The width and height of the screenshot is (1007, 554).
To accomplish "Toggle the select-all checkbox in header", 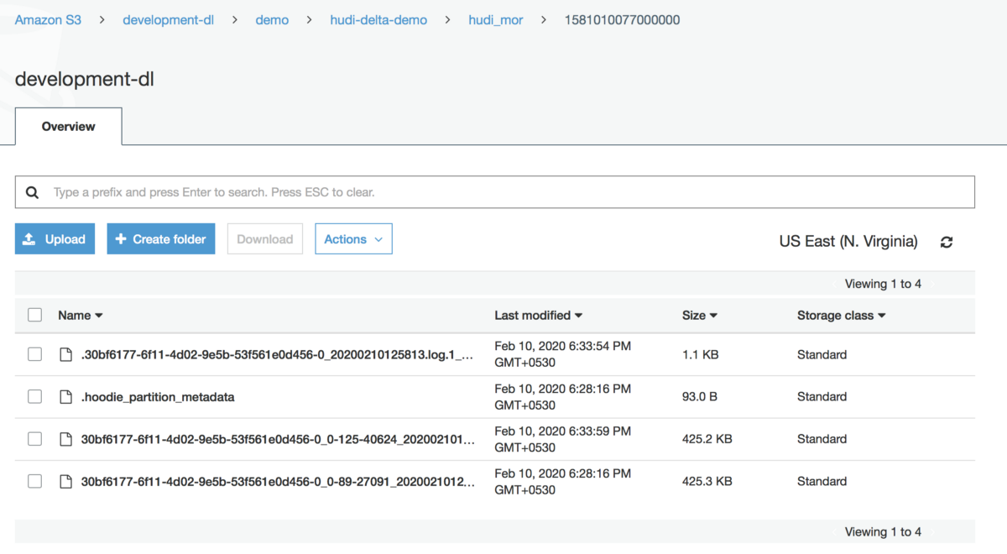I will [34, 315].
